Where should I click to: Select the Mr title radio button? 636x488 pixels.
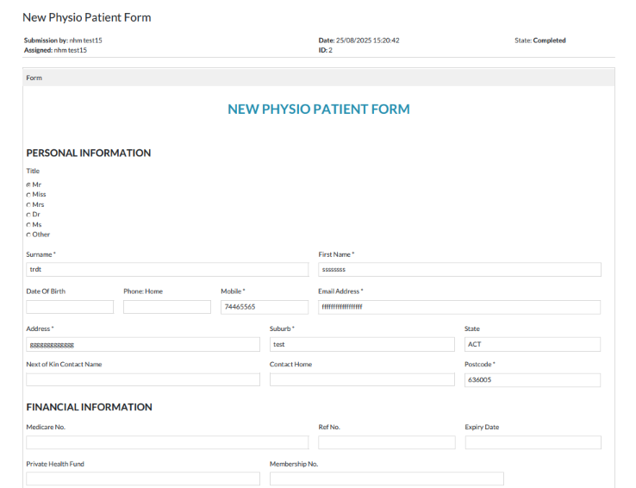[x=28, y=185]
